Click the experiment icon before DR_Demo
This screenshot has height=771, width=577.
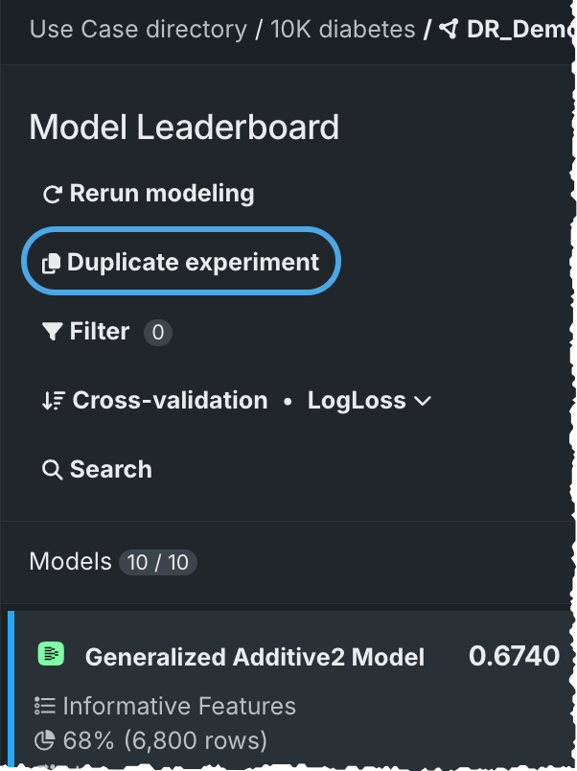(x=449, y=30)
